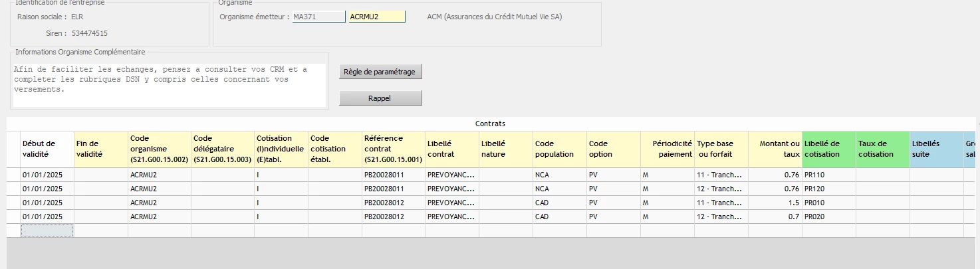980x269 pixels.
Task: Click the yellow ACRMU2 organisme émetteur field
Action: (x=376, y=17)
